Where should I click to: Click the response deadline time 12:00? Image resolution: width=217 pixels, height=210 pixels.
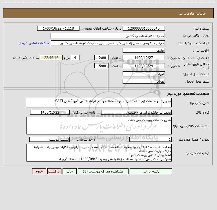[x=101, y=58]
